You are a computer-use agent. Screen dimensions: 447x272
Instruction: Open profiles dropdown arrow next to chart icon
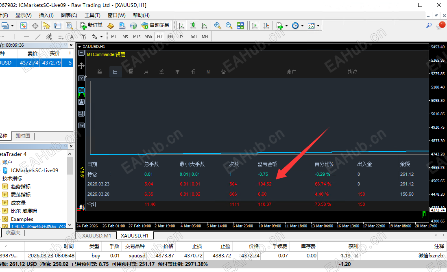[12, 26]
